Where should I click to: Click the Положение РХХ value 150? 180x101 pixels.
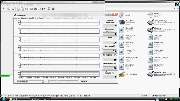click(110, 68)
